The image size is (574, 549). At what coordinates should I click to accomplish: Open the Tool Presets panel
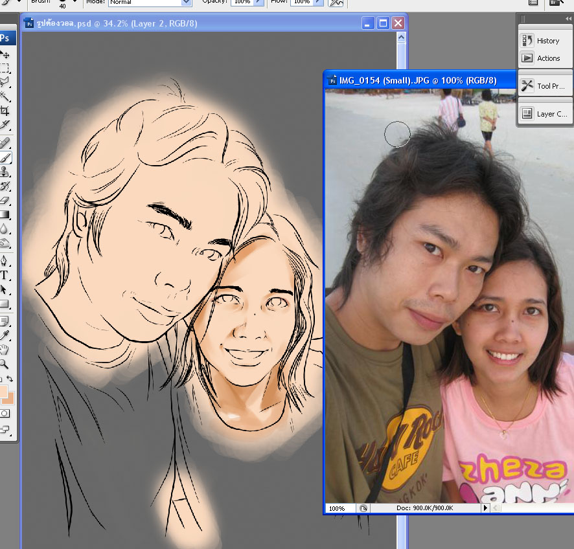tap(545, 86)
